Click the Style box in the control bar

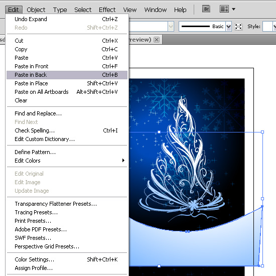pyautogui.click(x=267, y=27)
